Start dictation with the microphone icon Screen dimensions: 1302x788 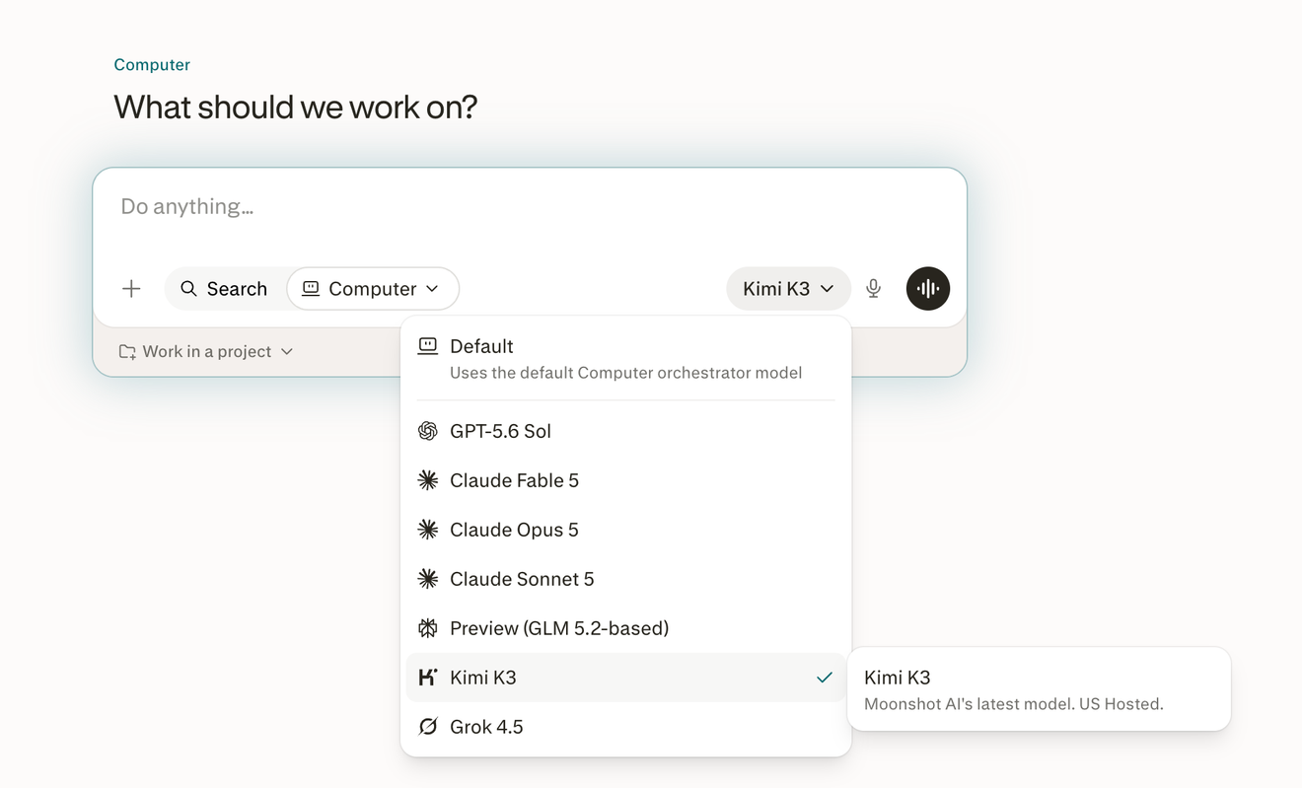[x=873, y=289]
